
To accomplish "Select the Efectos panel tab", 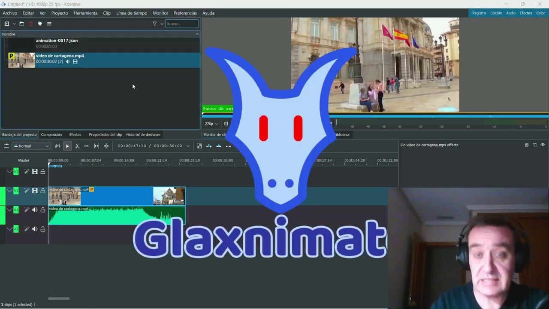I will point(75,135).
